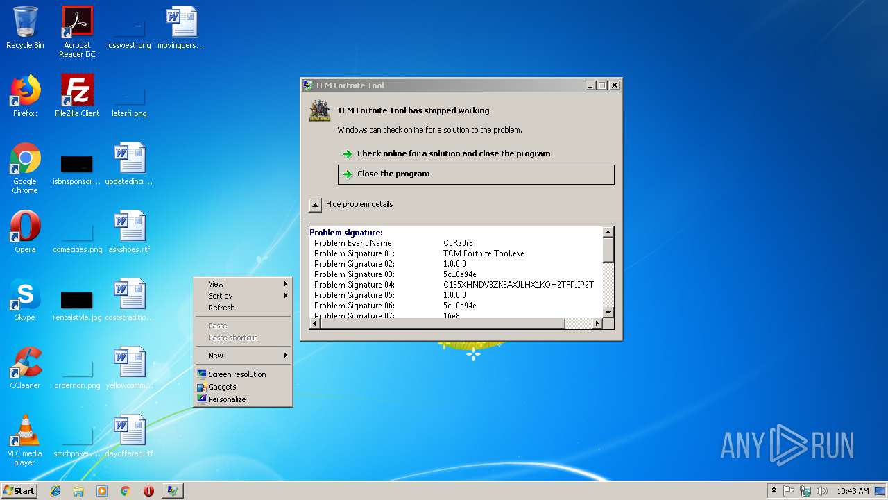Check online for a solution and close
888x500 pixels.
click(476, 153)
